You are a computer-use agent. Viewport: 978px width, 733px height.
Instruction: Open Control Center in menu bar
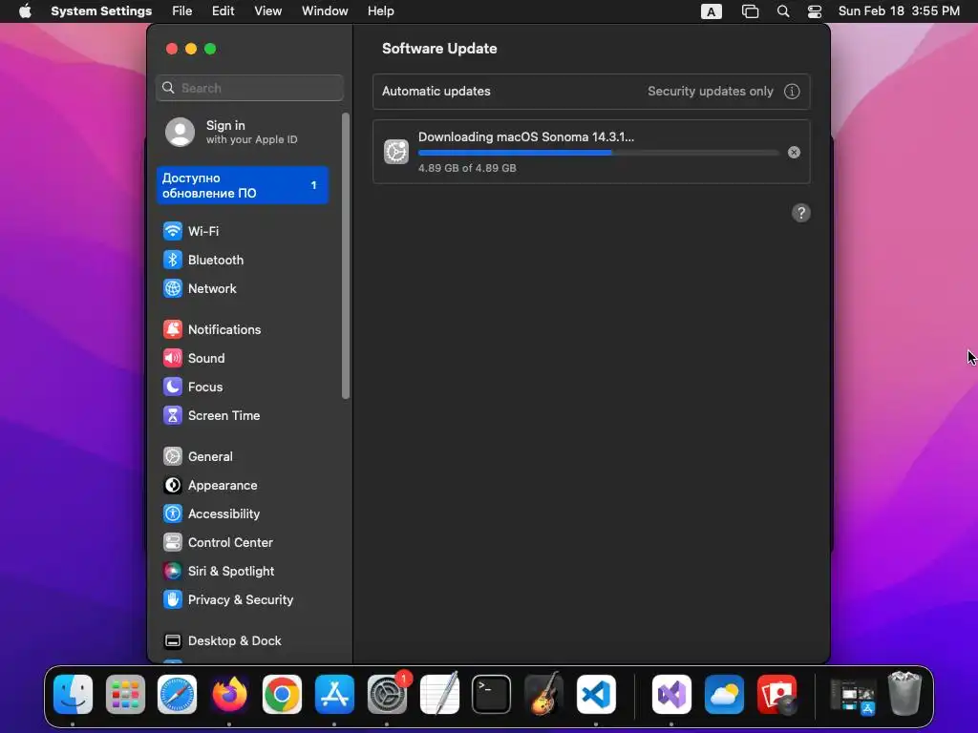click(814, 11)
